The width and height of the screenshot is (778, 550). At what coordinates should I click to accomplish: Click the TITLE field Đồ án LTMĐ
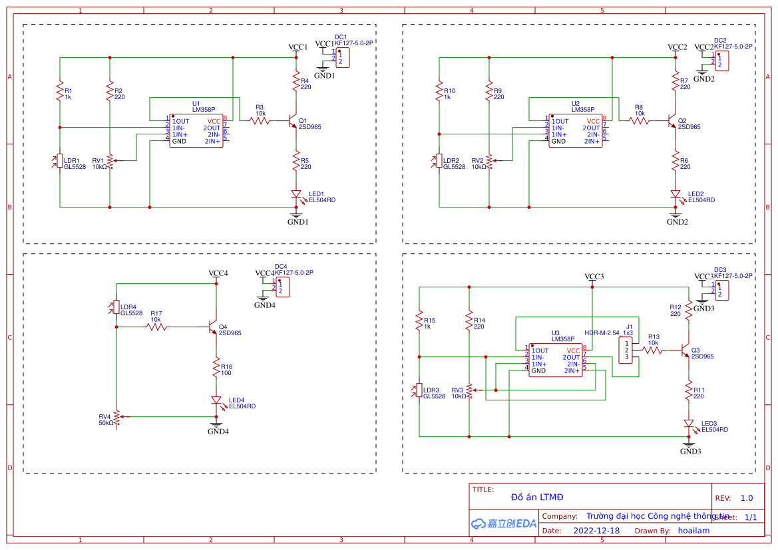(536, 497)
